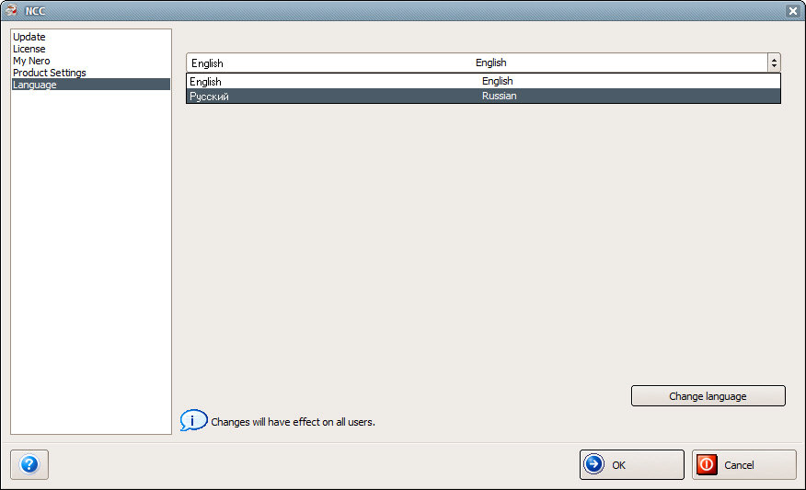Click the NCC app icon in title bar
The width and height of the screenshot is (806, 490).
(x=11, y=10)
